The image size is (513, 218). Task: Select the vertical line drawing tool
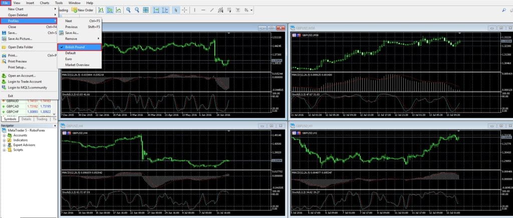tap(195, 10)
